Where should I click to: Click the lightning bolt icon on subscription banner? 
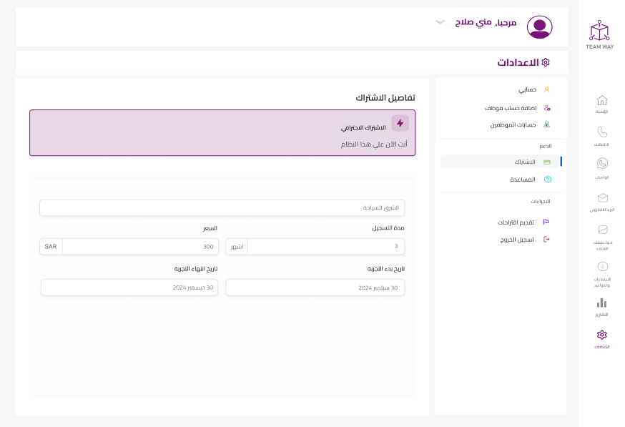(x=400, y=123)
